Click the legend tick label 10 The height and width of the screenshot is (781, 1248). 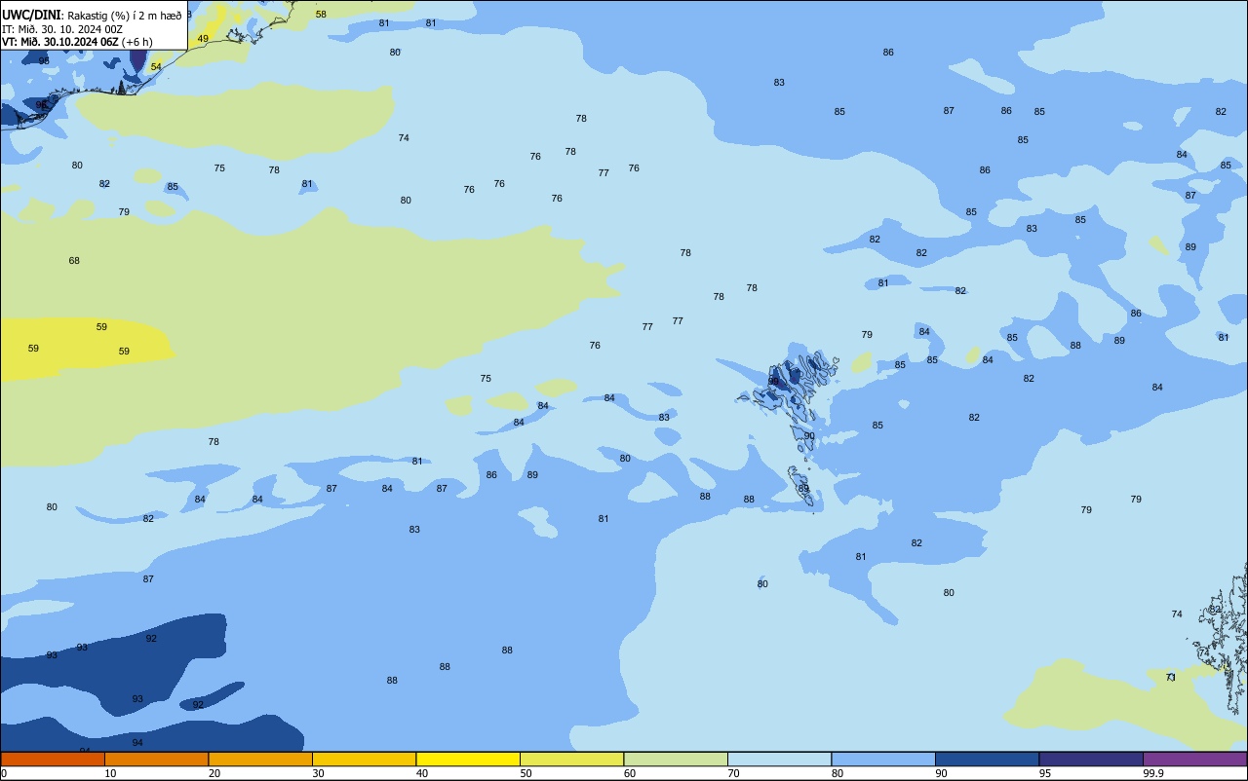[x=110, y=773]
